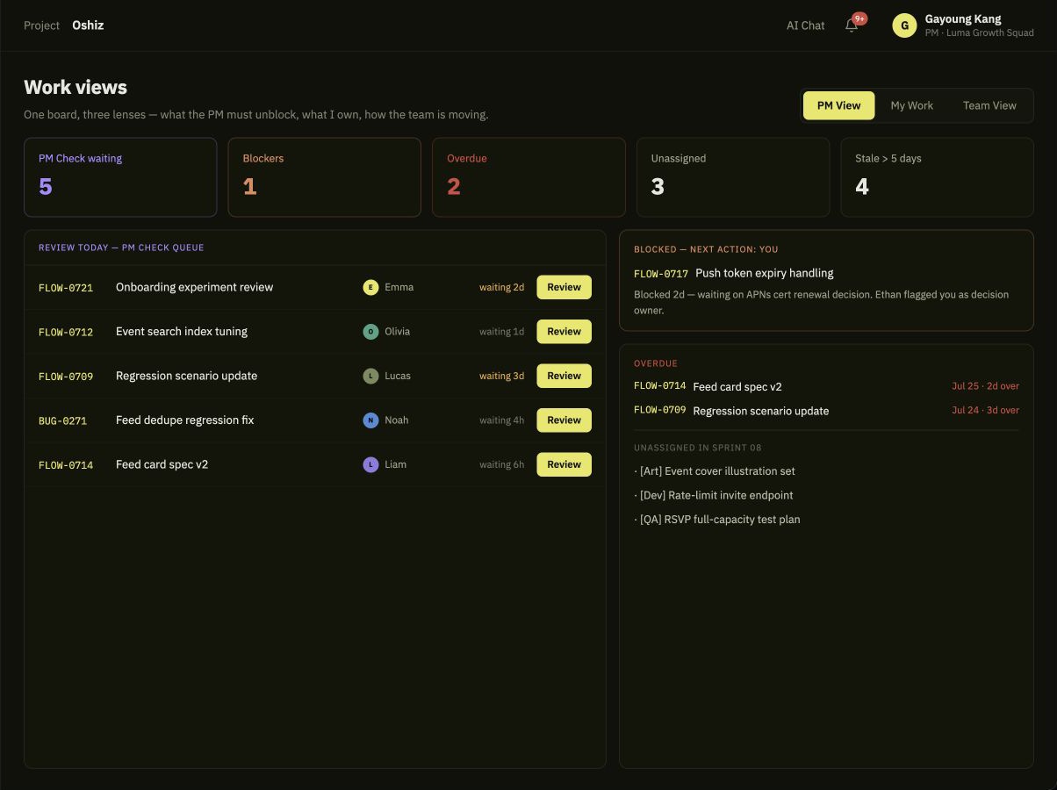Screen dimensions: 1057x790
Task: Open Event search index tuning title
Action: pos(182,332)
